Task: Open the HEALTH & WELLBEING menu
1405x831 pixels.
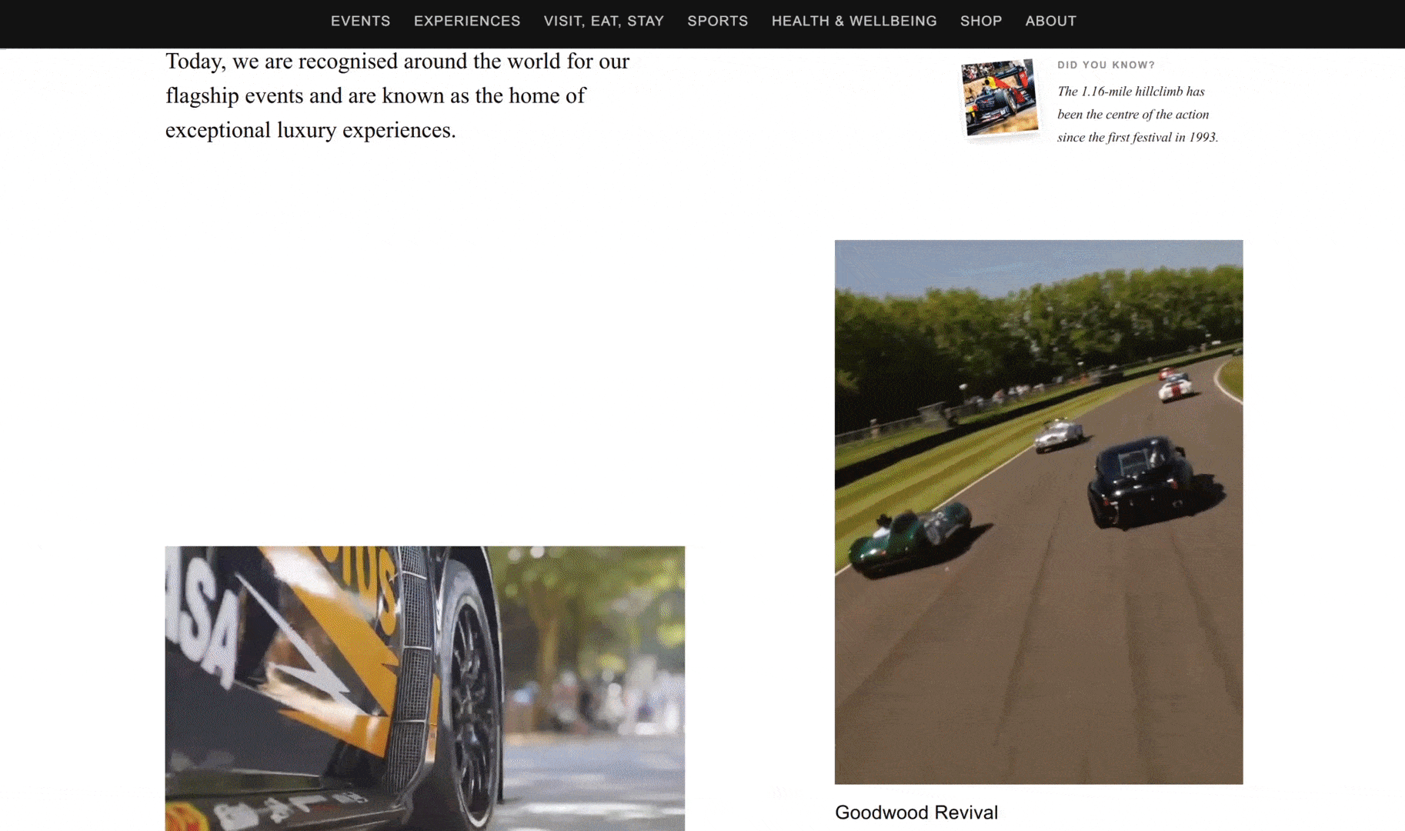Action: [854, 21]
